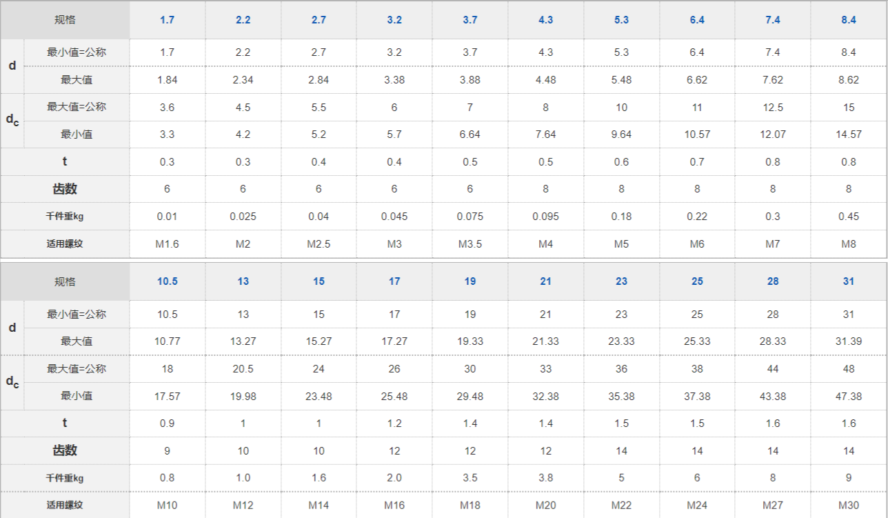The width and height of the screenshot is (888, 518).
Task: Open the blue 10.5 spec header link
Action: 167,281
